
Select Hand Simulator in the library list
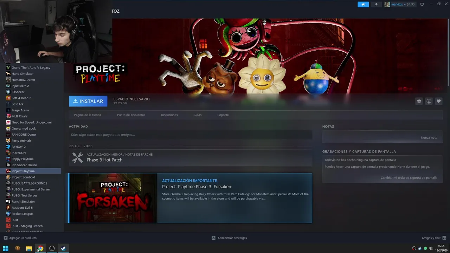(x=22, y=74)
